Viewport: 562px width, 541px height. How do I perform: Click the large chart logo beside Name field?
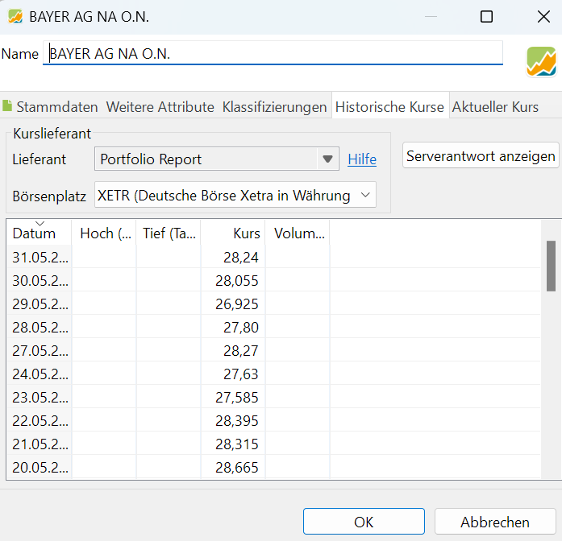click(x=541, y=61)
